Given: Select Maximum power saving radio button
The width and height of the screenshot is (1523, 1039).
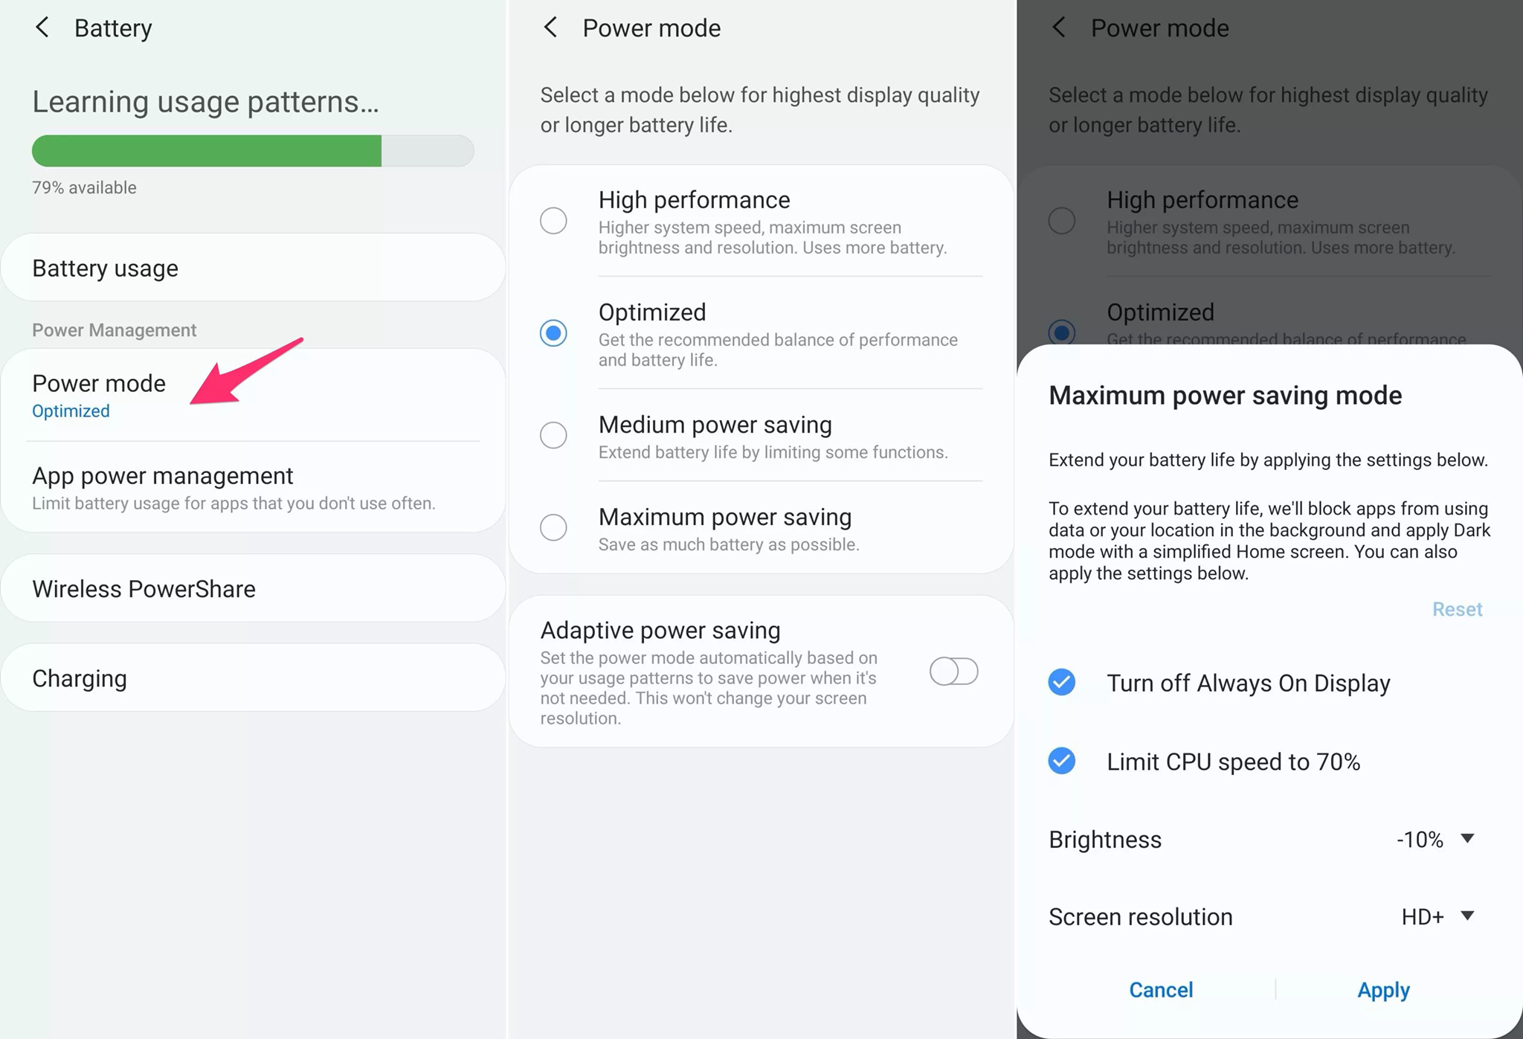Looking at the screenshot, I should point(553,527).
